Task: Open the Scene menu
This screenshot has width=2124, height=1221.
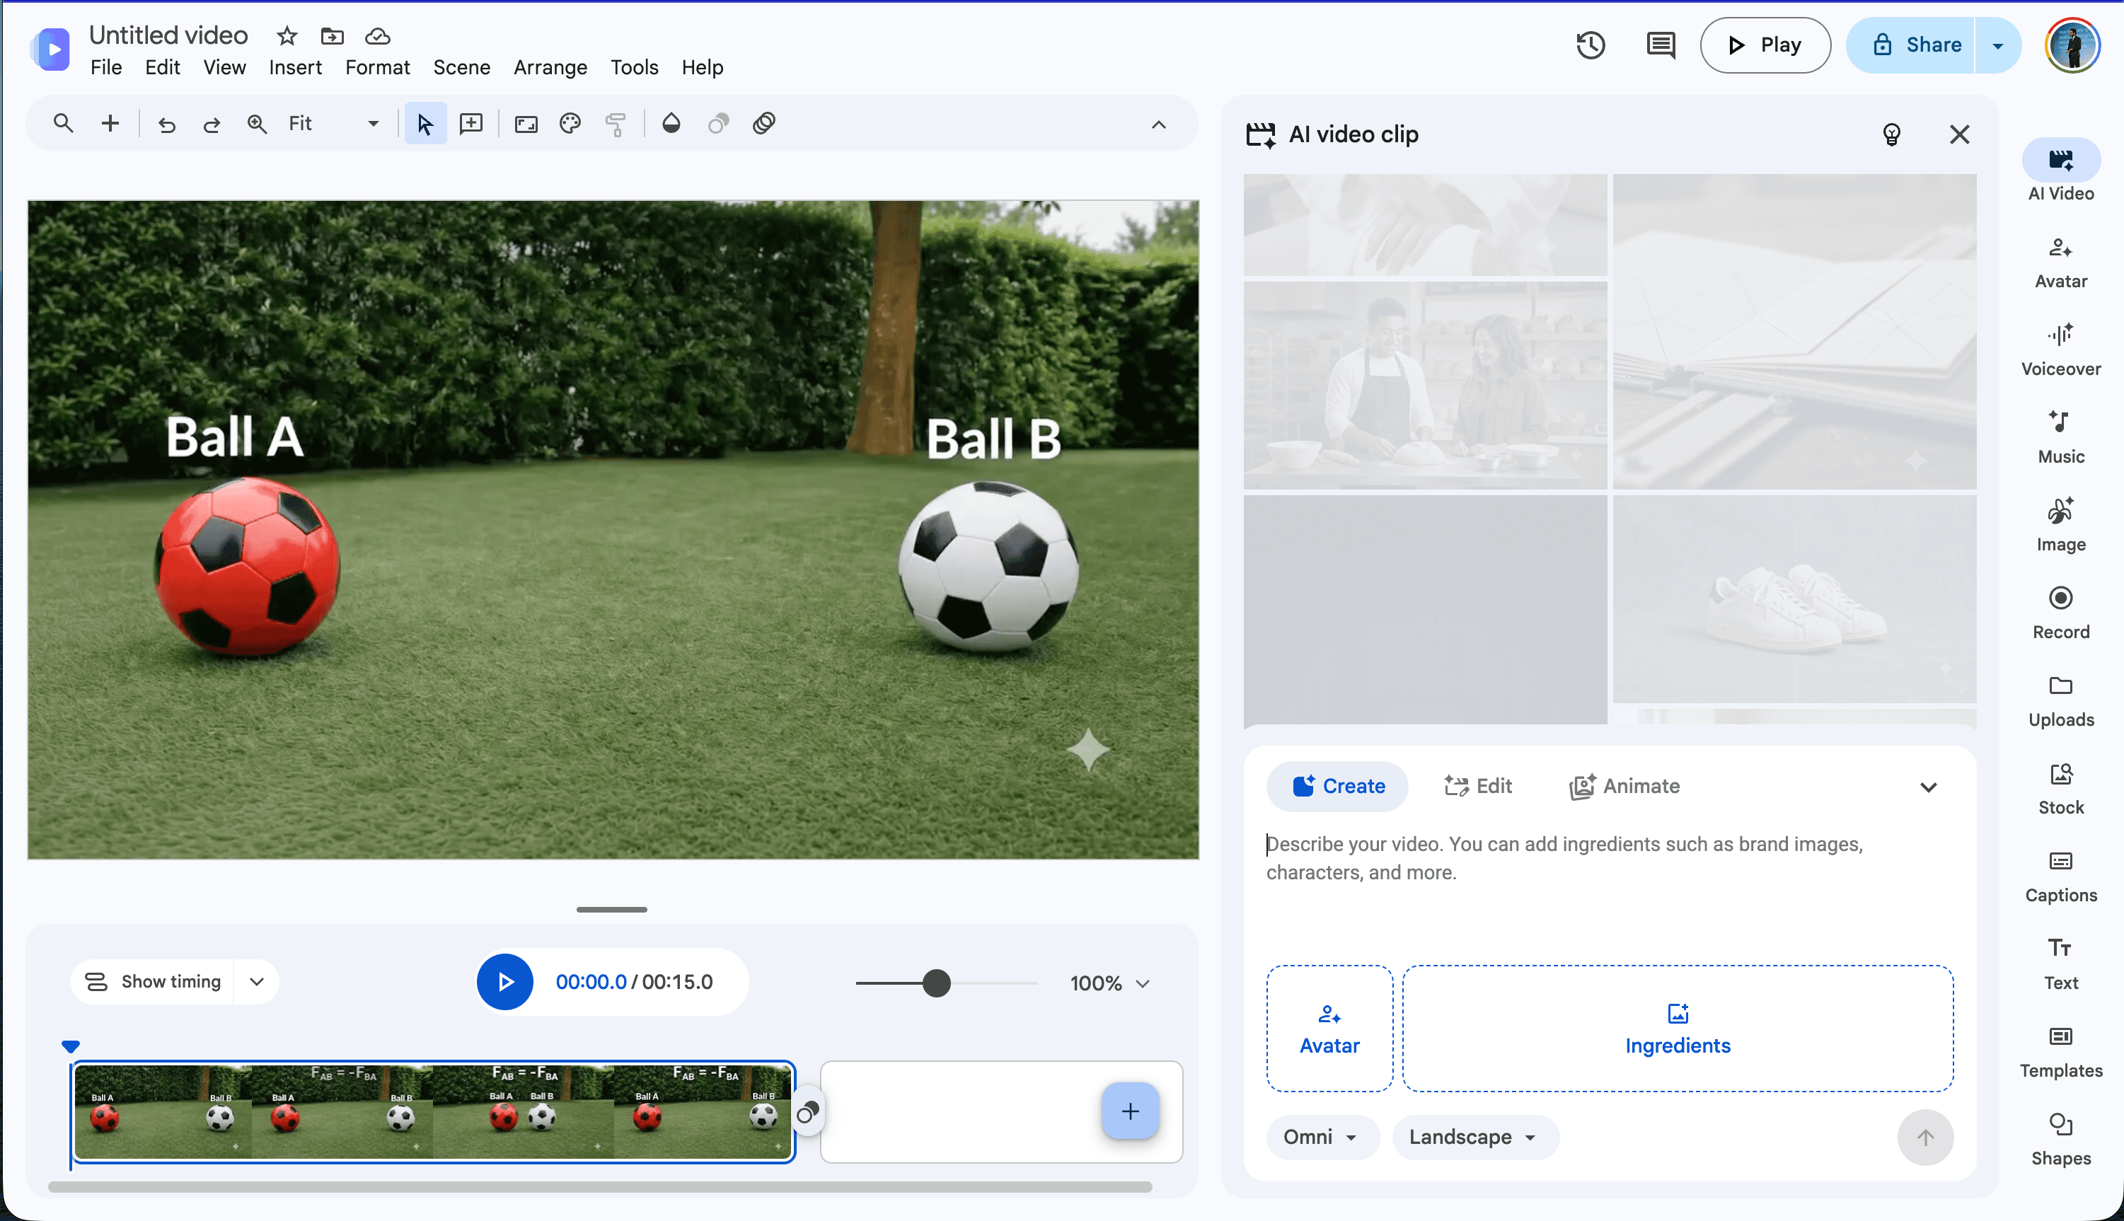Action: [461, 67]
